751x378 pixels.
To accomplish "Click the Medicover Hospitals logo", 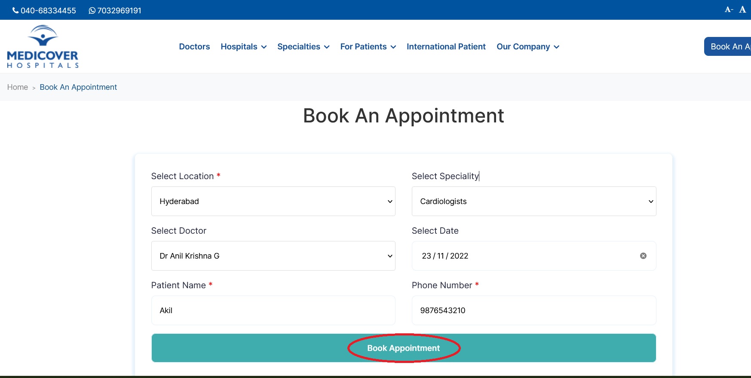I will (x=43, y=46).
